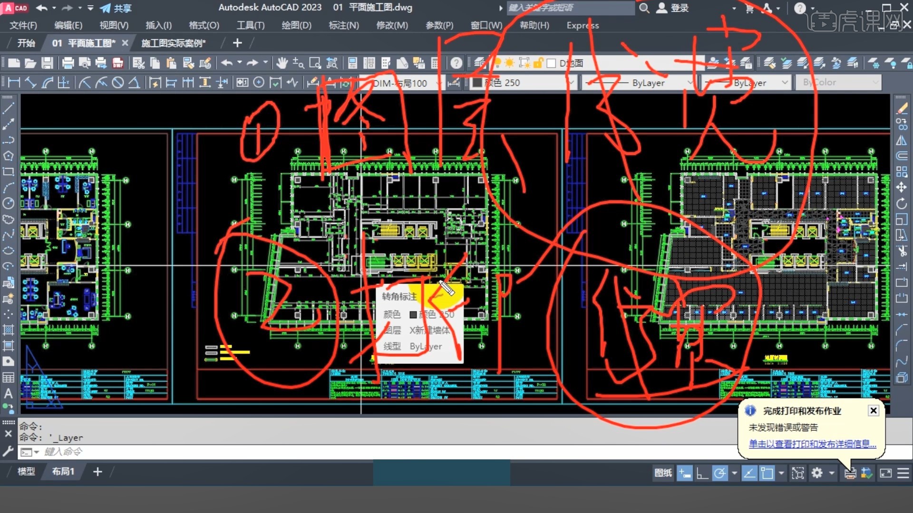Image resolution: width=913 pixels, height=513 pixels.
Task: Toggle Ortho mode in status bar
Action: click(x=702, y=473)
